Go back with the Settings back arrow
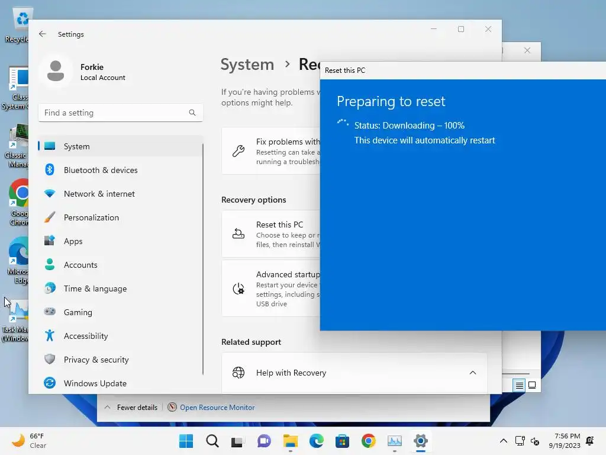This screenshot has height=455, width=606. pos(43,34)
